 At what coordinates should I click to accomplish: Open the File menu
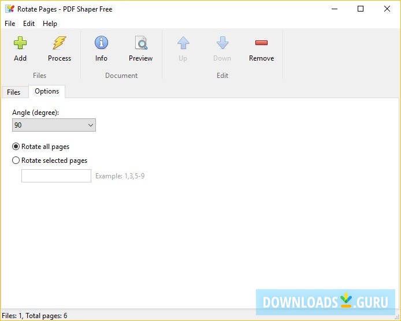point(10,24)
